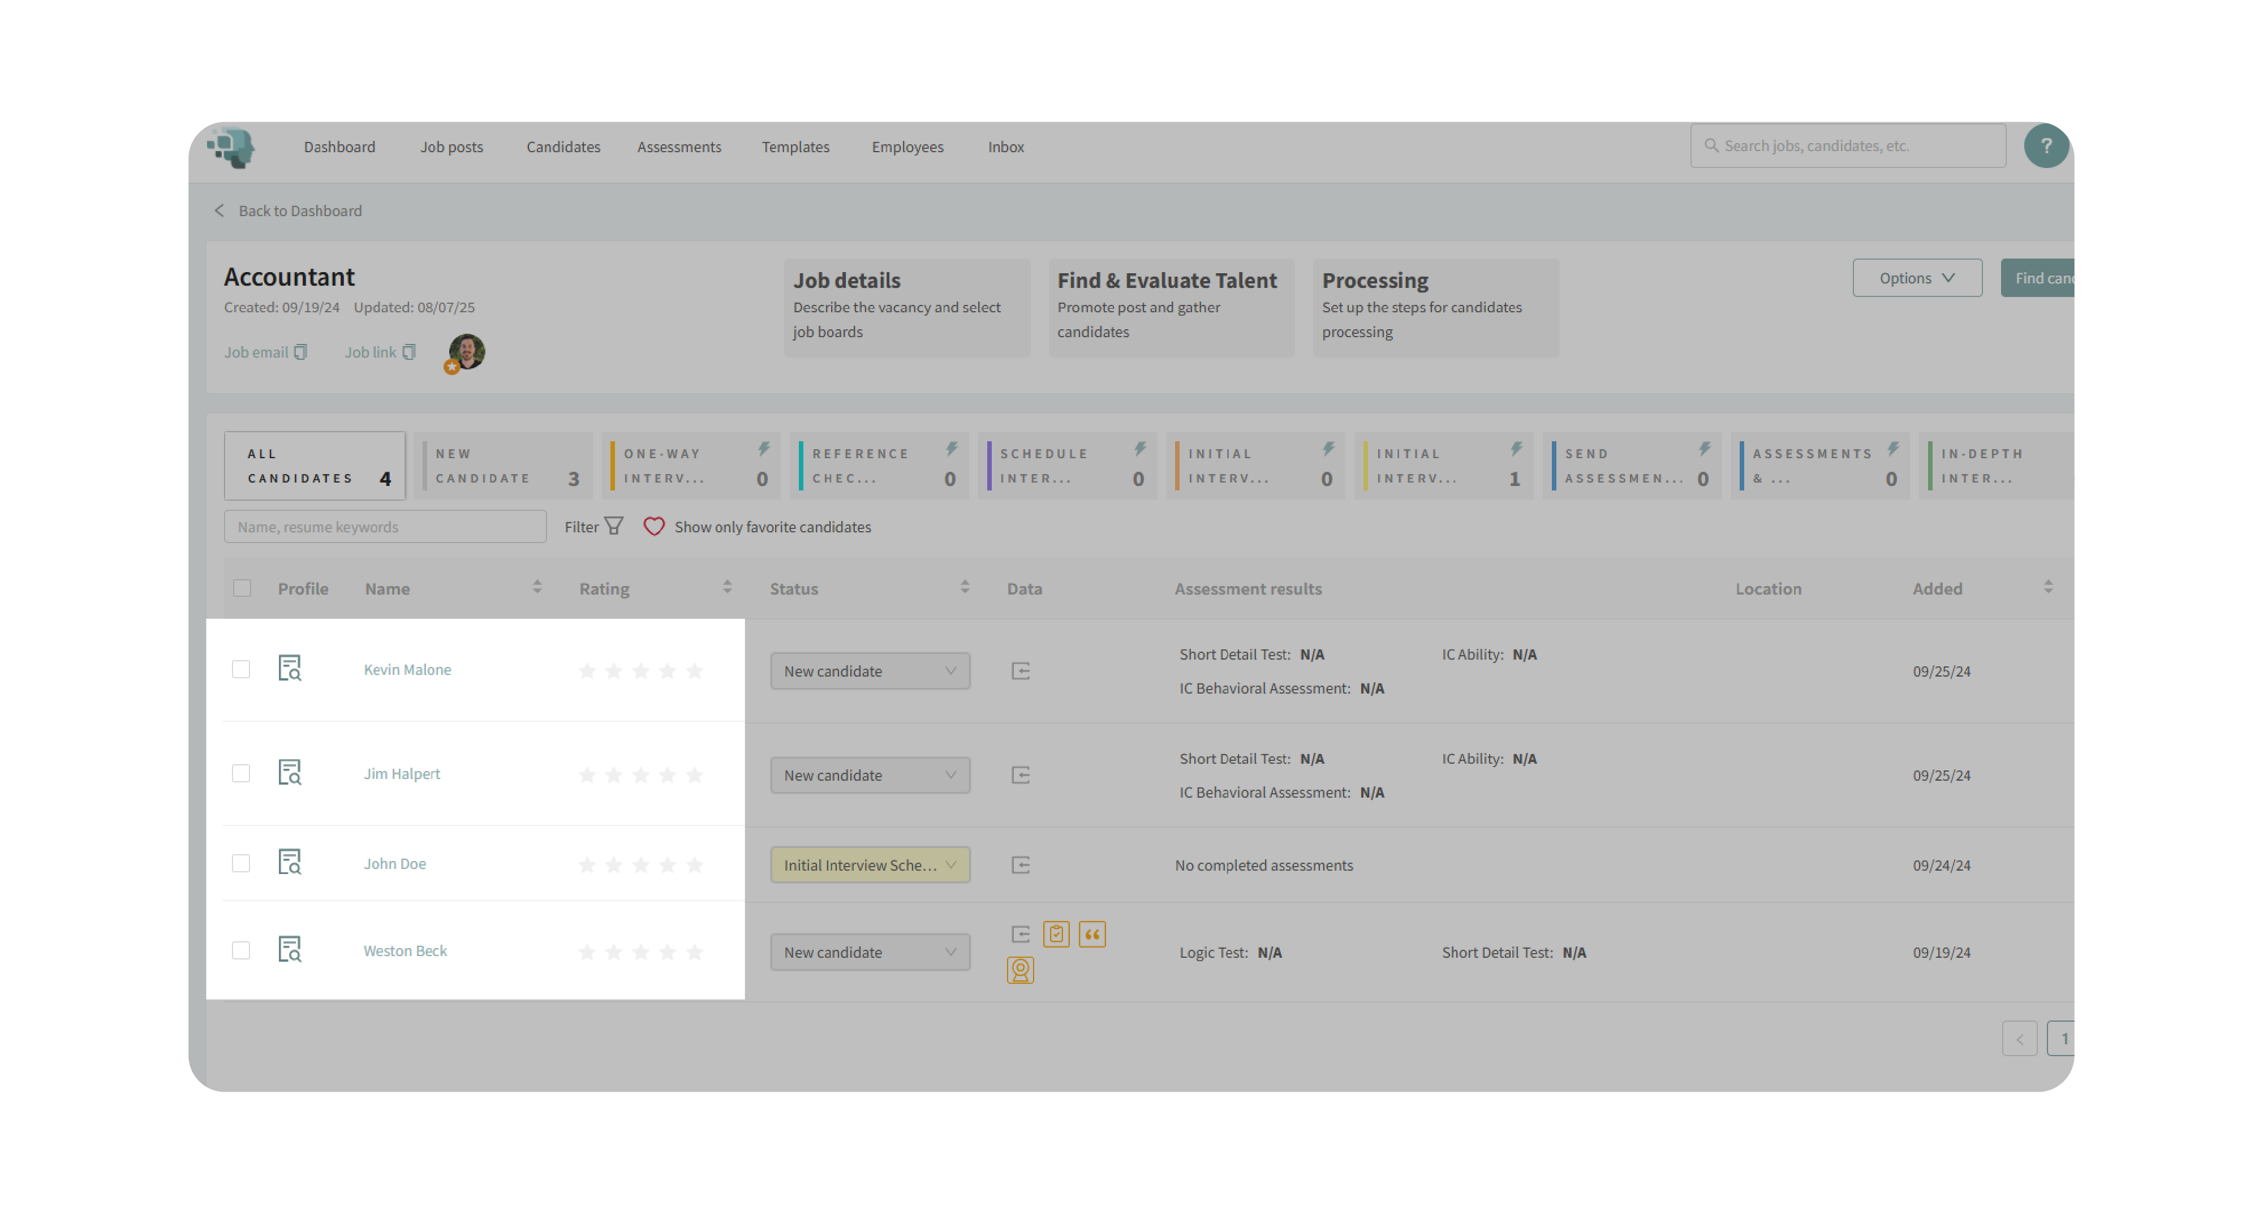Image resolution: width=2263 pixels, height=1214 pixels.
Task: Switch to the New Candidate stage tab
Action: [x=504, y=466]
